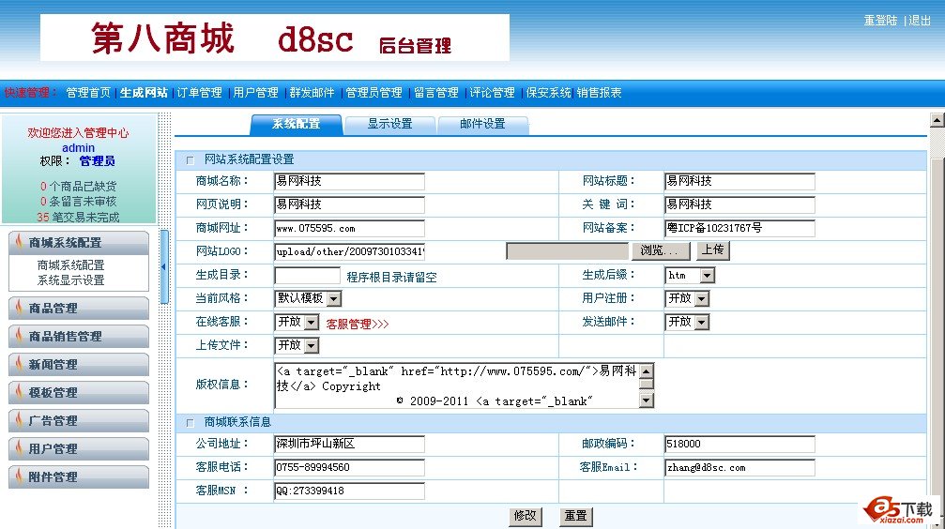Viewport: 945px width, 529px height.
Task: Toggle checkbox next to 商城联系信息
Action: click(191, 423)
